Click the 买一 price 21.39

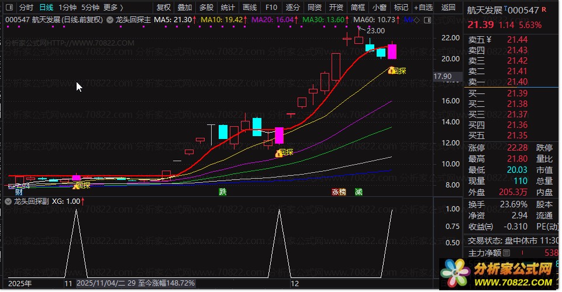(x=517, y=93)
